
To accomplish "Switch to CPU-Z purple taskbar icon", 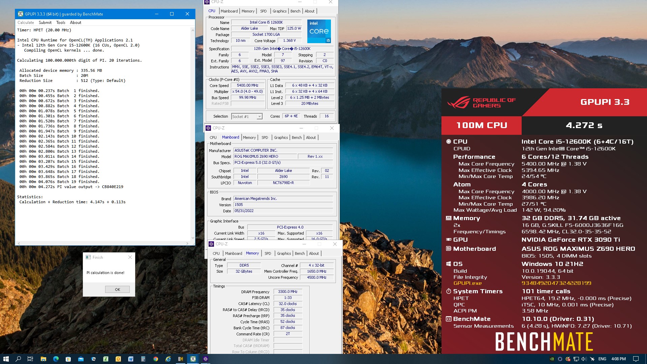I will 206,359.
